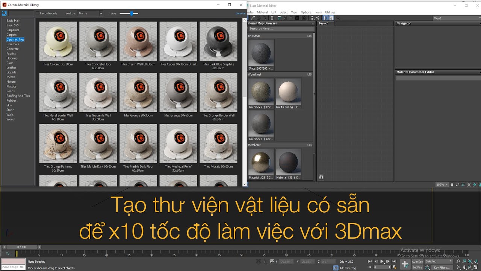This screenshot has width=481, height=271.
Task: Go to the end frame
Action: (x=394, y=261)
